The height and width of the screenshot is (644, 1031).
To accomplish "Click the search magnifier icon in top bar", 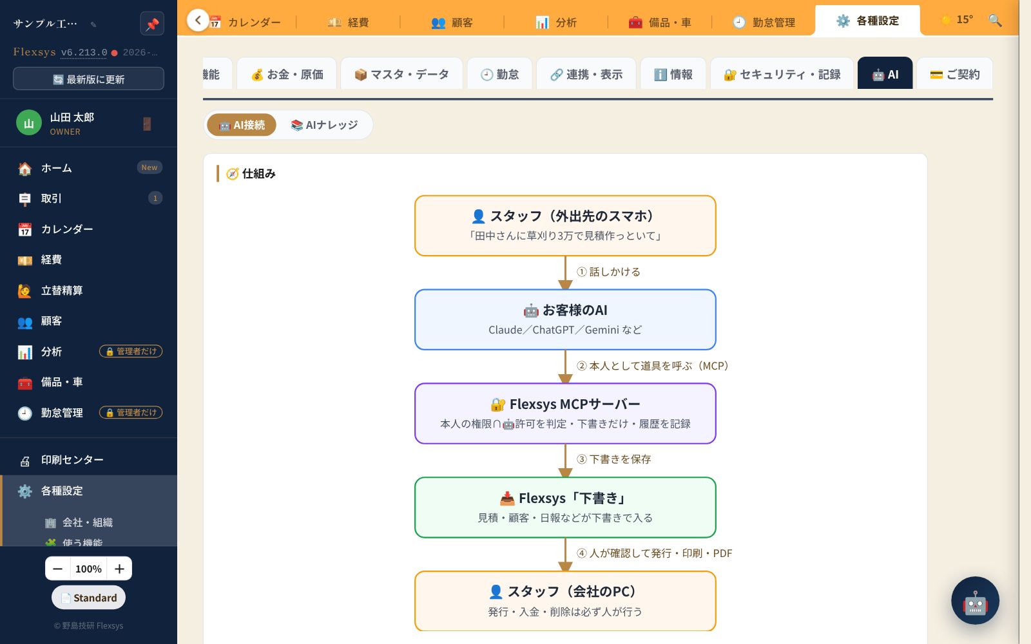I will pyautogui.click(x=995, y=20).
